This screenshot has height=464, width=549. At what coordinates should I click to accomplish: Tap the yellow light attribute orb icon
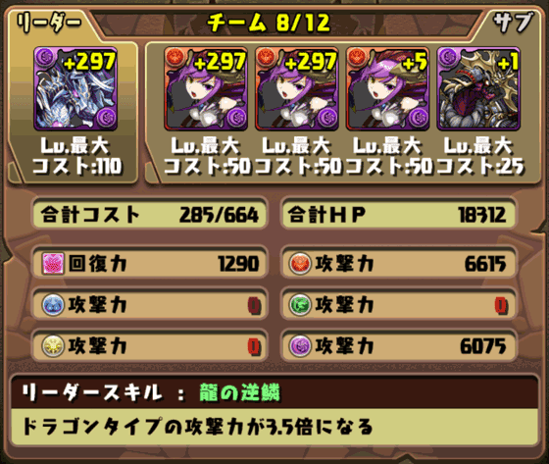(53, 346)
